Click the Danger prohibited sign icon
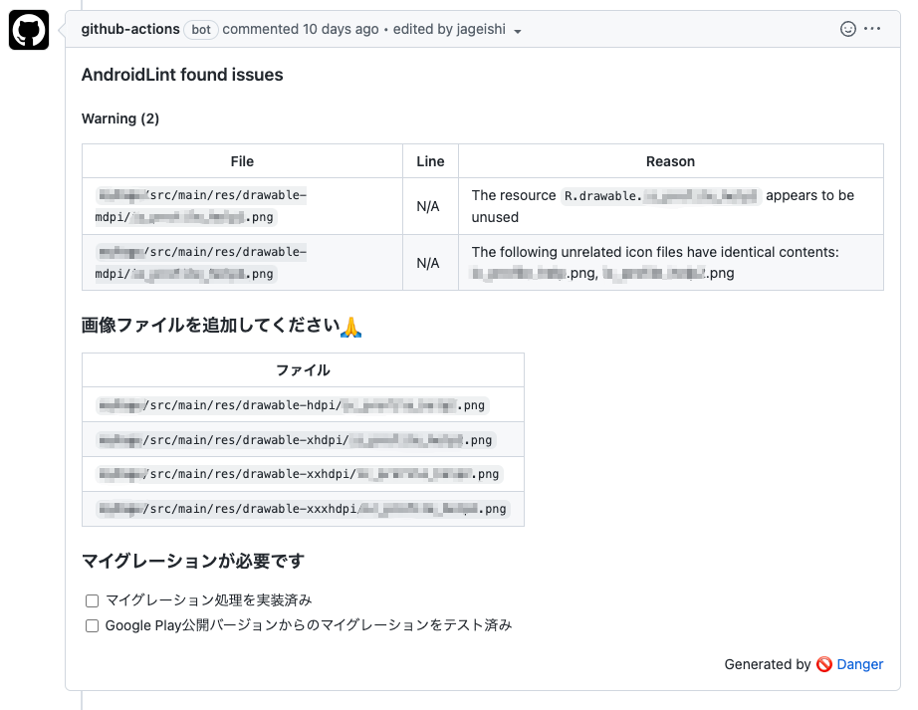Image resolution: width=918 pixels, height=710 pixels. pyautogui.click(x=824, y=664)
